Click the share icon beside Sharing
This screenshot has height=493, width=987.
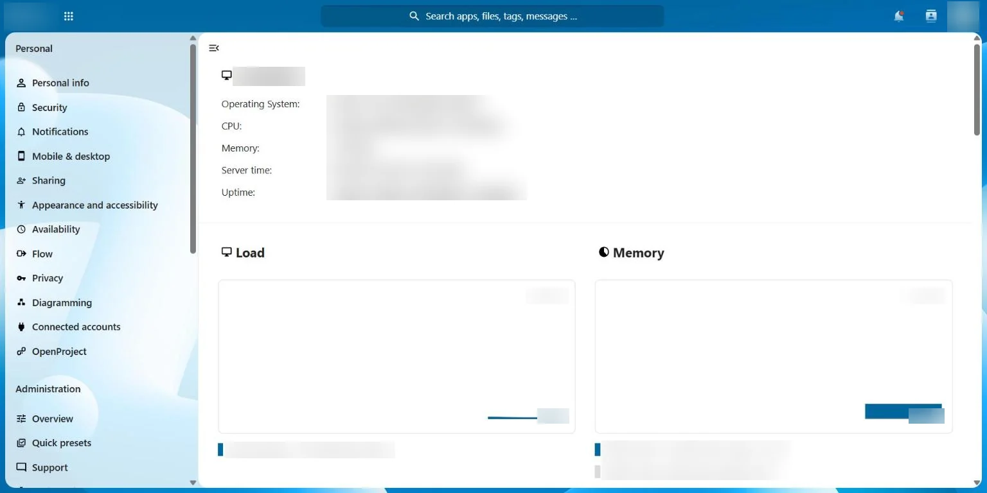(x=21, y=180)
